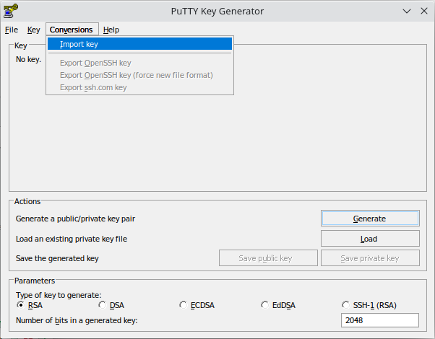Click the number of bits input field
Viewport: 435px width, 339px height.
[x=380, y=320]
